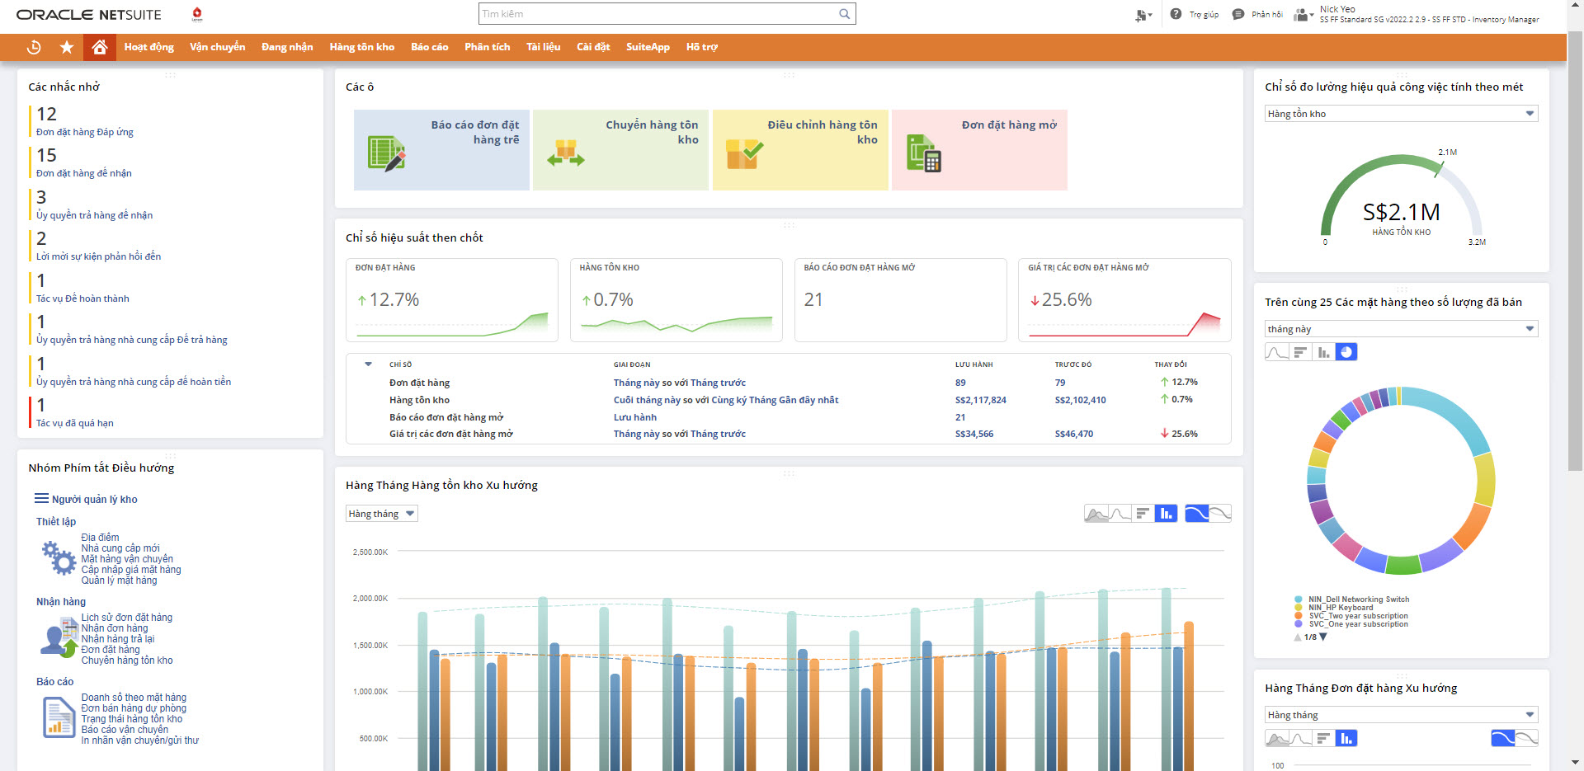Switch inventory trend chart to area view
This screenshot has height=771, width=1584.
1096,514
